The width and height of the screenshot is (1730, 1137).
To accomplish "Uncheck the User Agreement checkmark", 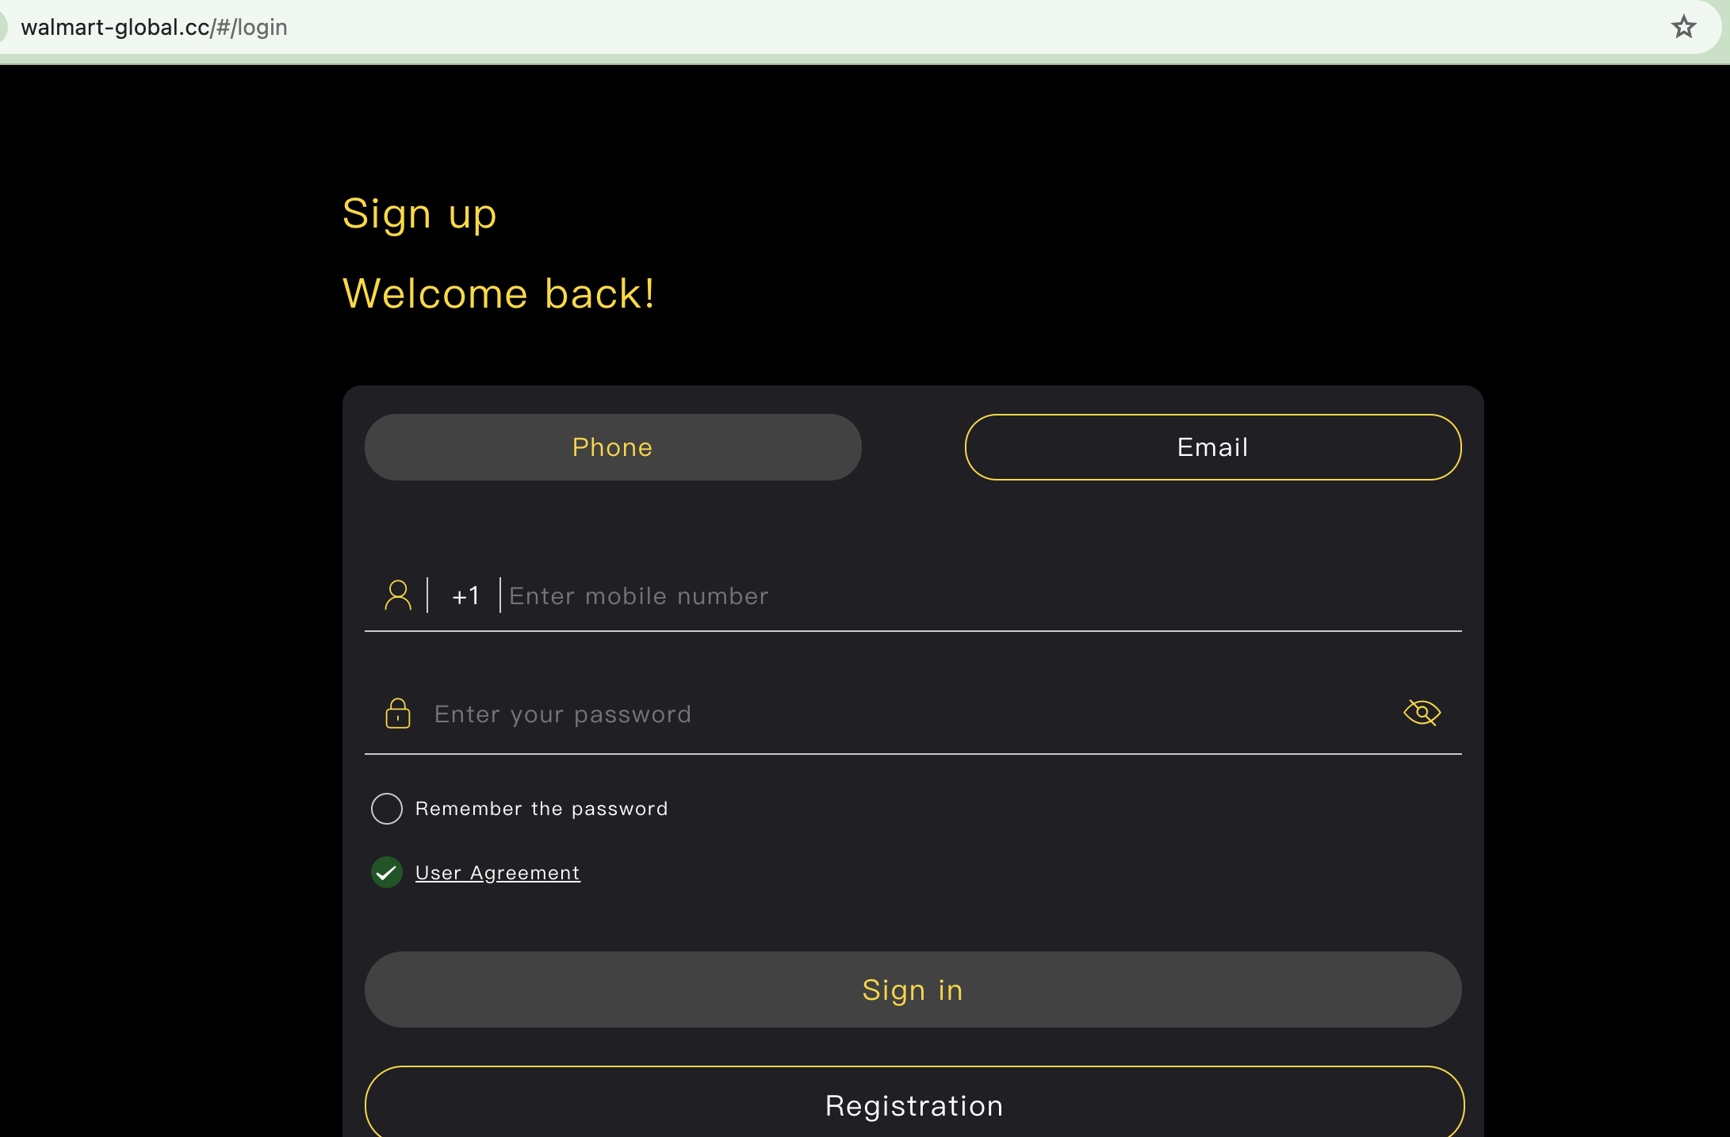I will (387, 873).
